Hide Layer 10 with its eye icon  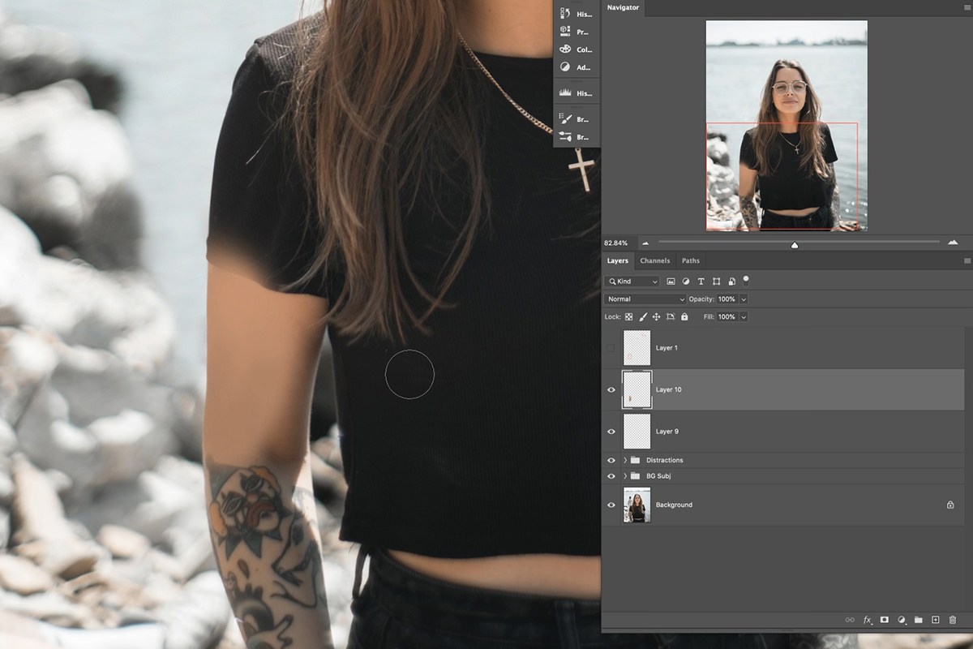[611, 389]
